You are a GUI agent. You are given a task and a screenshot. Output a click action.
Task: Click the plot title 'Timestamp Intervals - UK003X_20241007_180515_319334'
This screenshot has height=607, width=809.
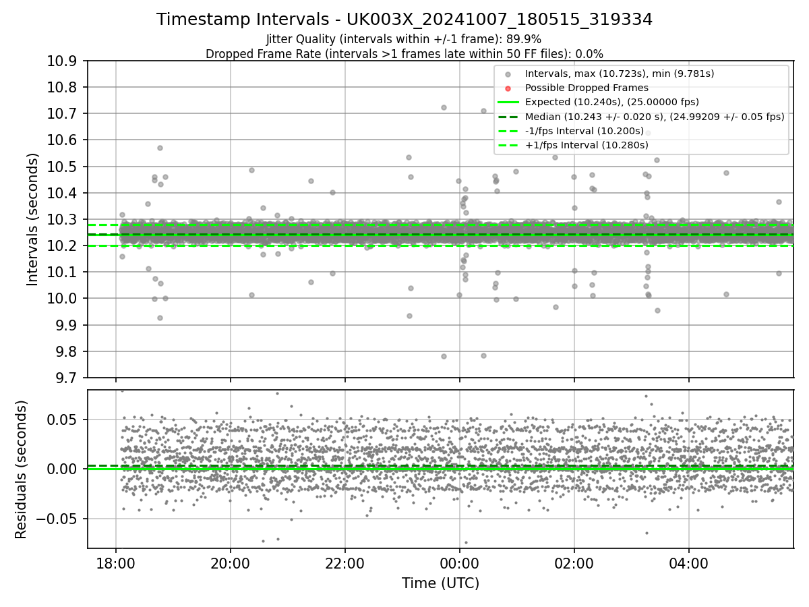point(404,20)
